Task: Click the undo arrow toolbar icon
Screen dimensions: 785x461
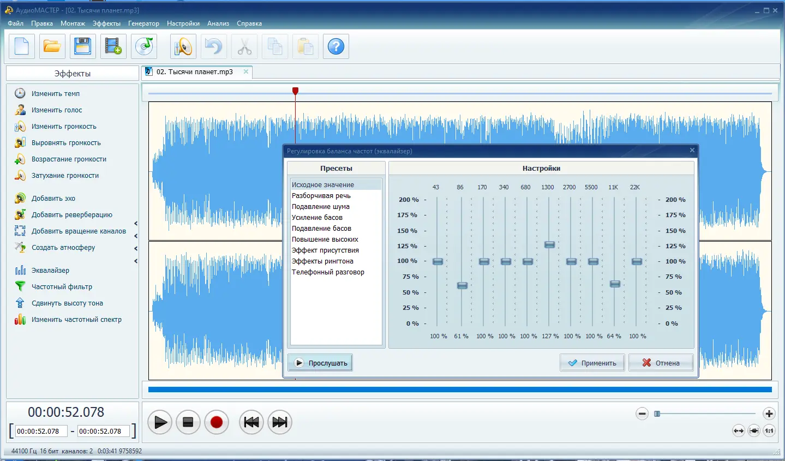Action: click(x=214, y=46)
